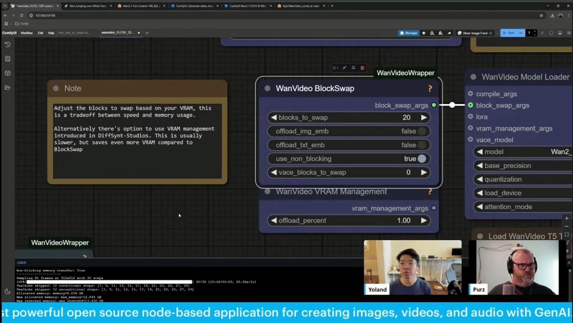Open the model library cube icon
Image resolution: width=573 pixels, height=323 pixels.
pos(8,73)
